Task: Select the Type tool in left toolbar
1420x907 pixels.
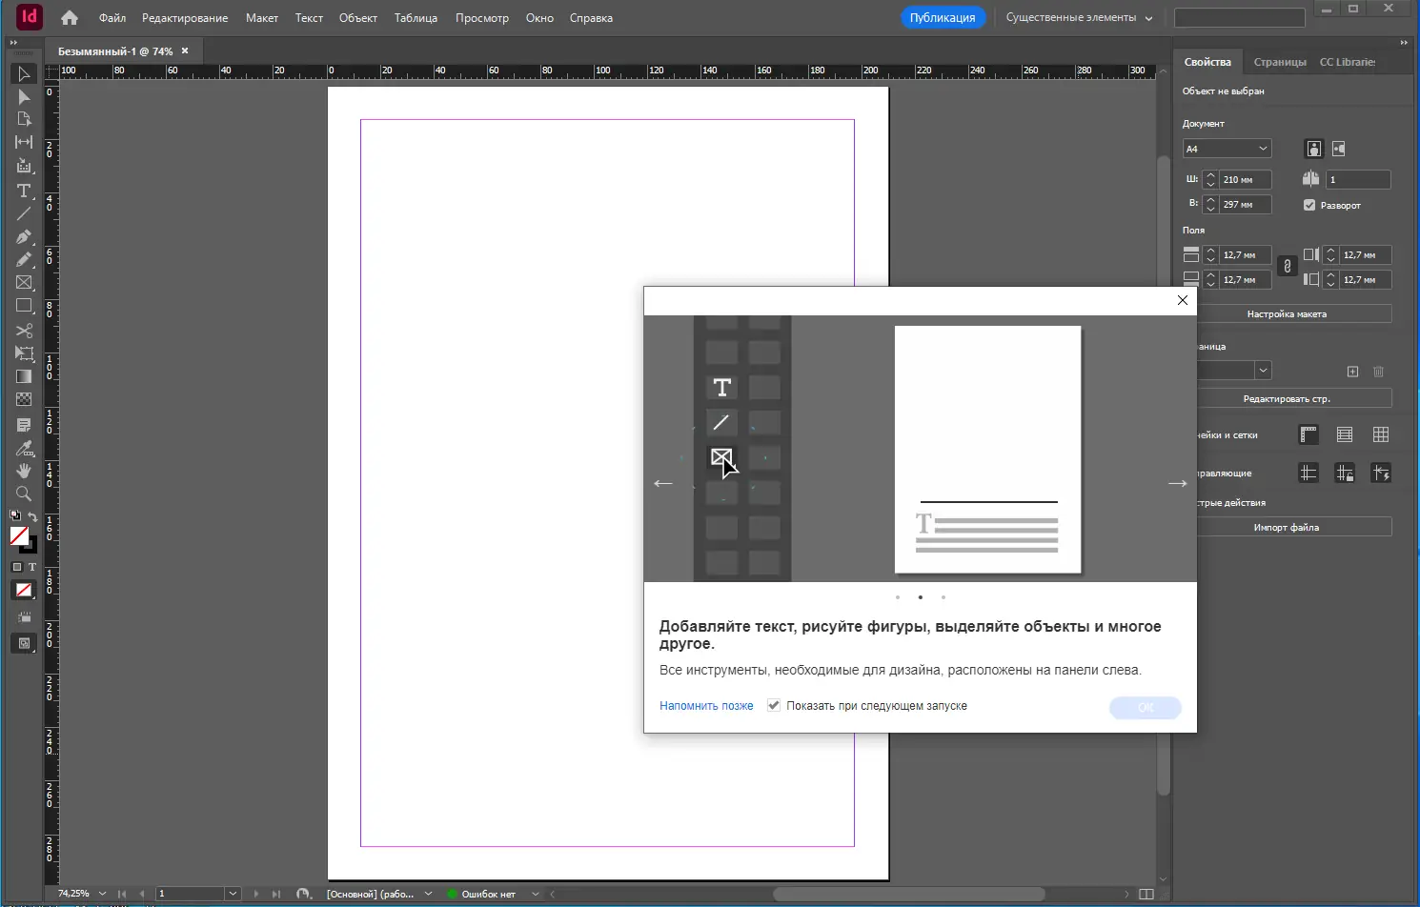Action: 24,191
